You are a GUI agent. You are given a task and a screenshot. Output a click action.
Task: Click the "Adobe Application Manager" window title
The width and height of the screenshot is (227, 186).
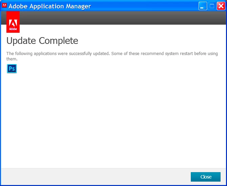click(x=50, y=6)
